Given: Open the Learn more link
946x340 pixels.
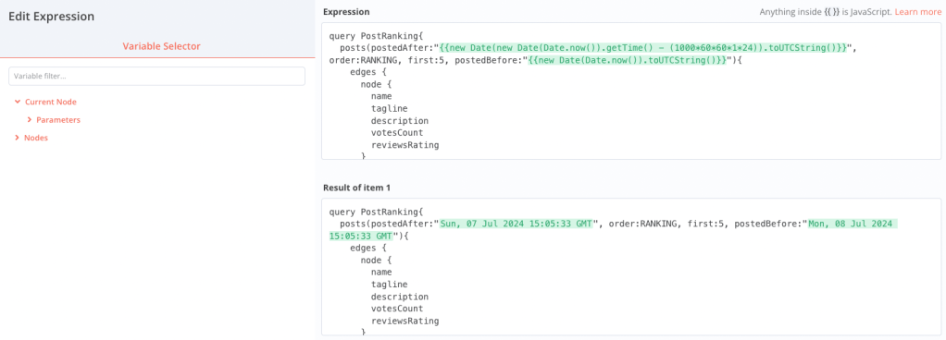Looking at the screenshot, I should click(917, 12).
